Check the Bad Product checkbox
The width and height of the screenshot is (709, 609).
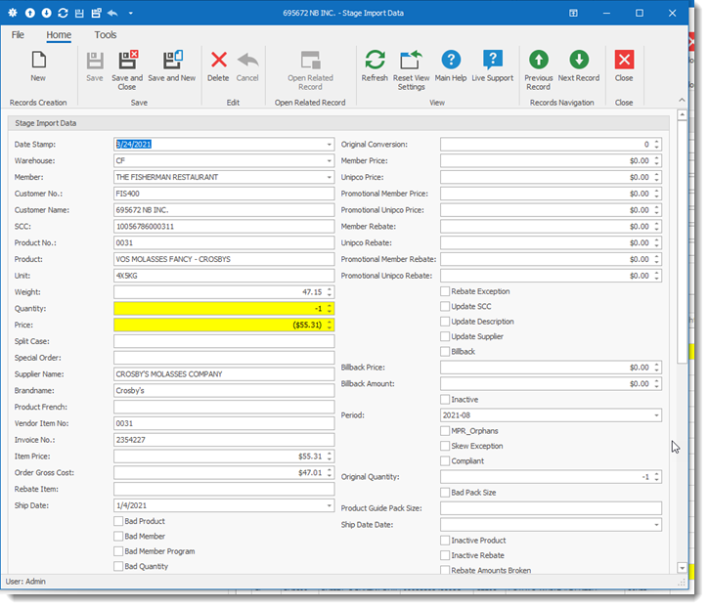click(118, 521)
